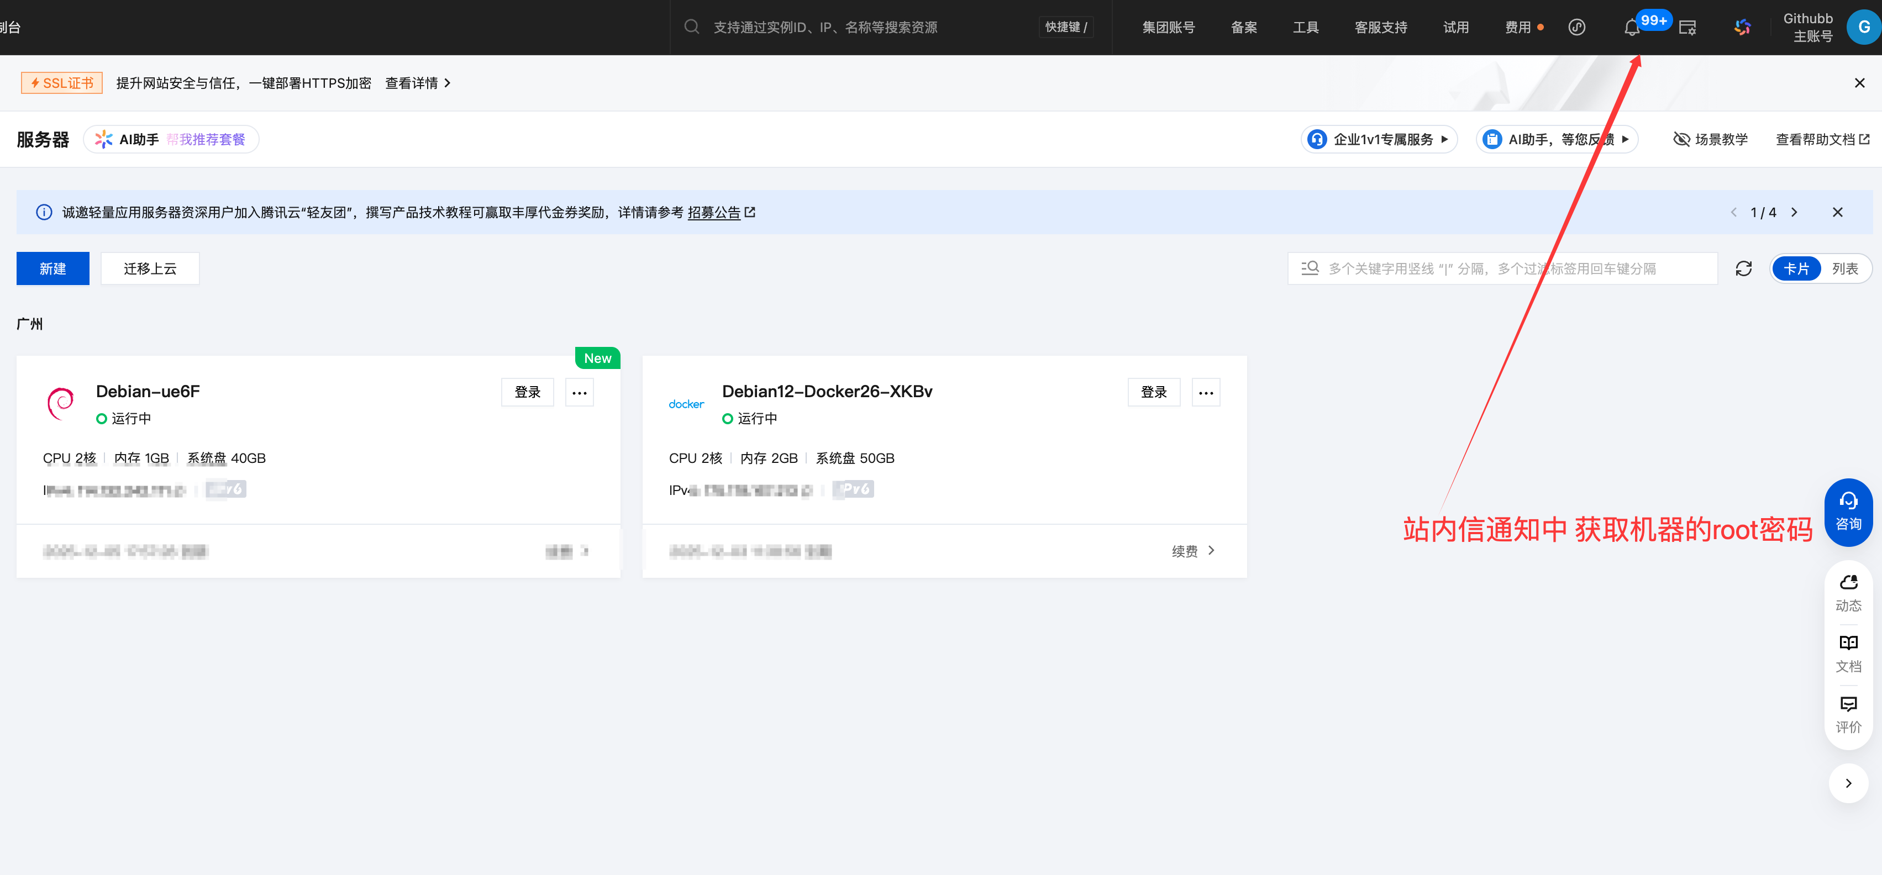This screenshot has width=1882, height=875.
Task: Expand the right sidebar chevron at bottom
Action: pyautogui.click(x=1848, y=782)
